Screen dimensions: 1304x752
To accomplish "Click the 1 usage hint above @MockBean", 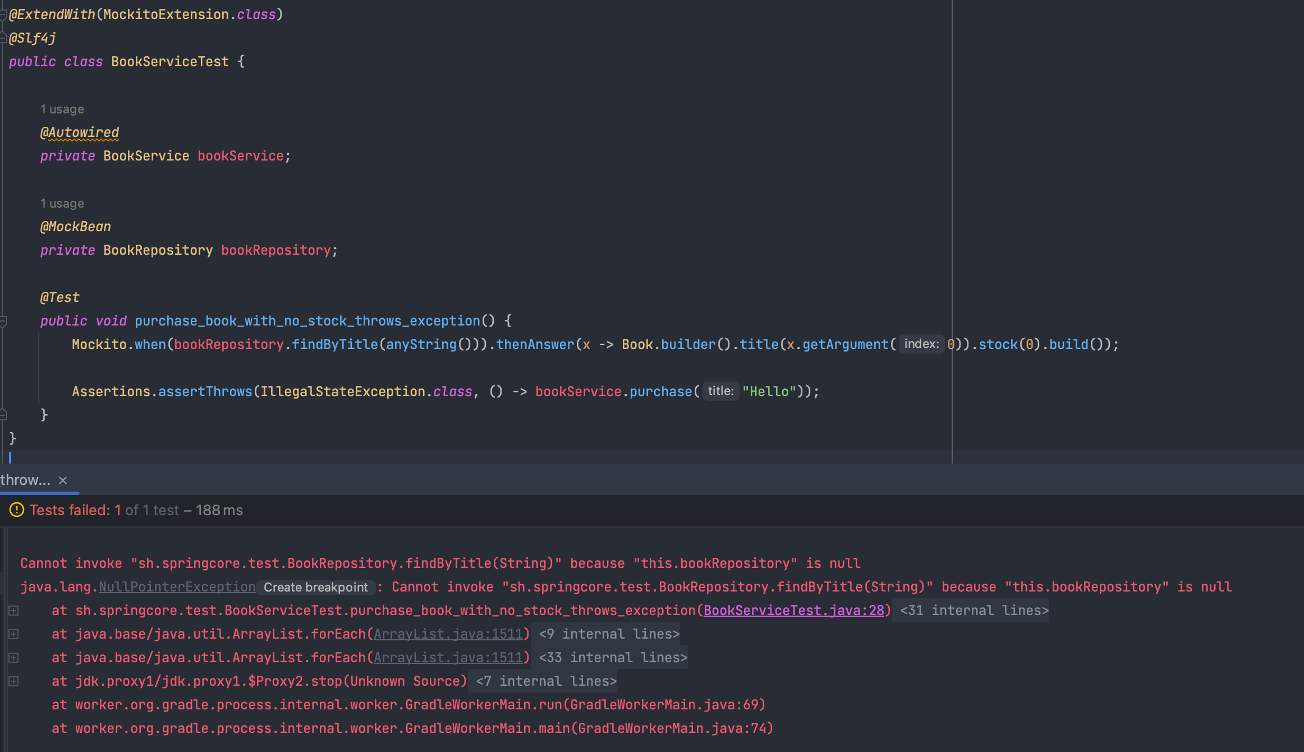I will pos(62,204).
